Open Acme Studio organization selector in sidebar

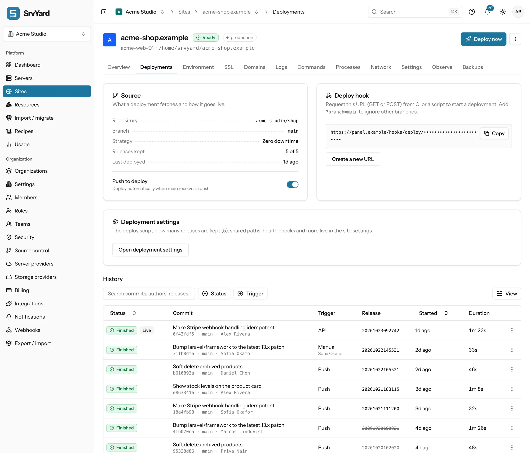point(47,34)
